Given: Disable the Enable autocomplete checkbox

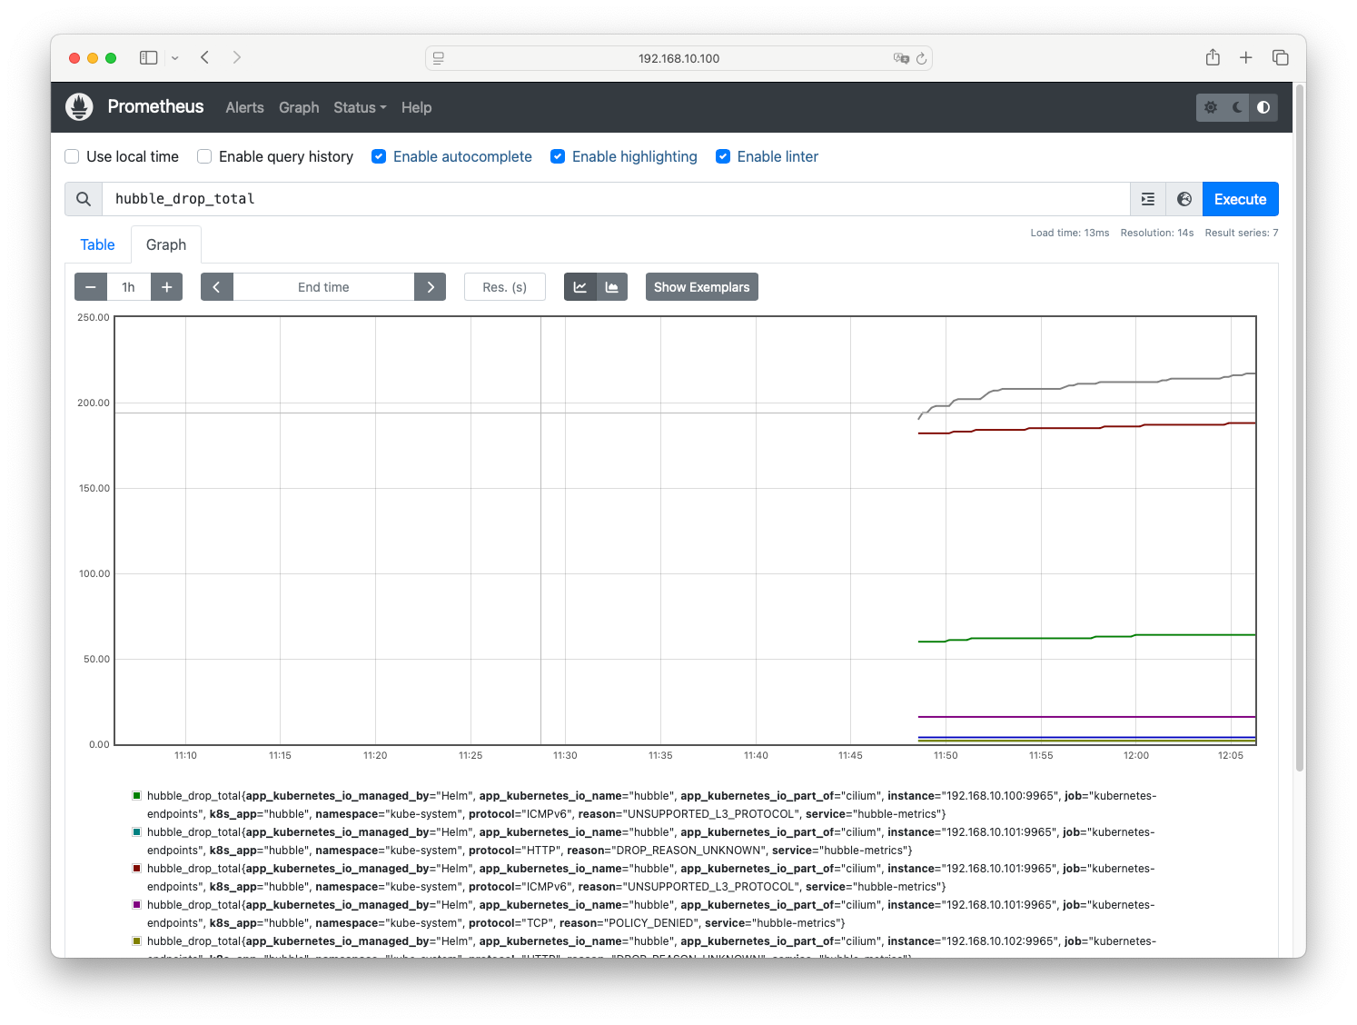Looking at the screenshot, I should (379, 156).
